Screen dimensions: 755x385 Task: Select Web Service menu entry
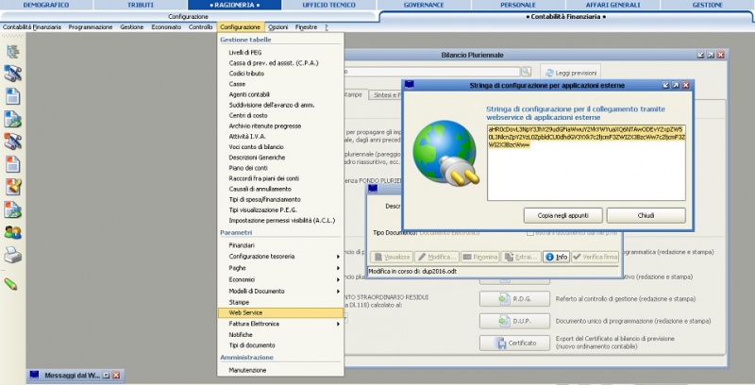tap(246, 312)
